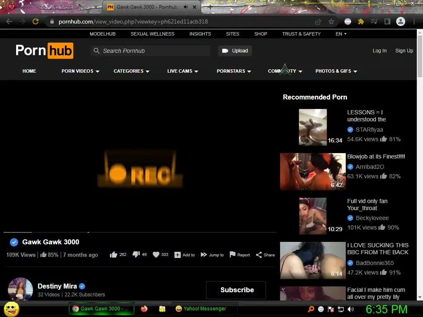Expand the CATEGORIES nav dropdown
Viewport: 423px width, 317px height.
tap(131, 71)
